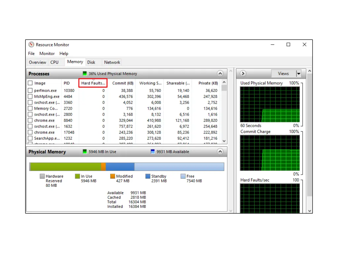338x253 pixels.
Task: Check the svchost.exe PID 3360 checkbox
Action: (x=30, y=102)
